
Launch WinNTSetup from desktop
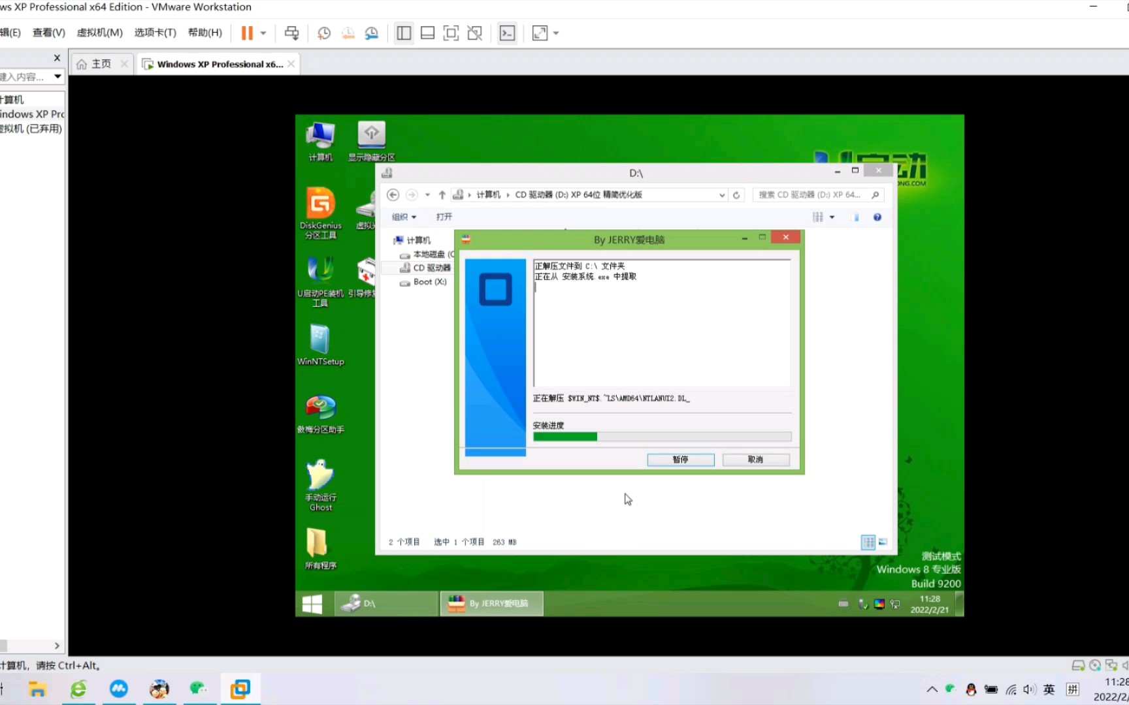(320, 345)
